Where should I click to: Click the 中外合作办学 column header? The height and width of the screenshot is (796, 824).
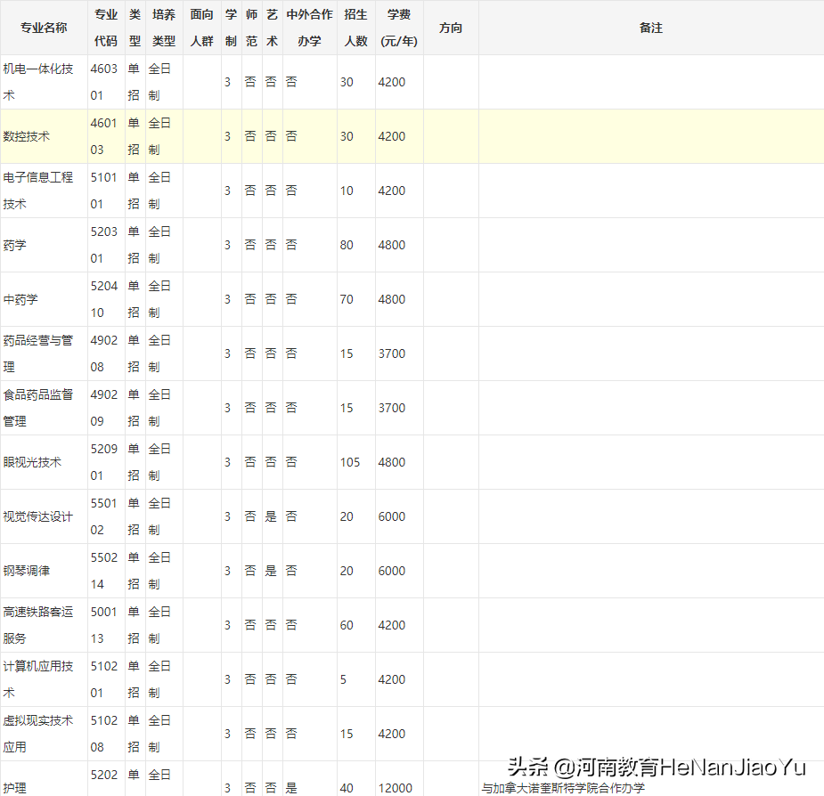point(309,28)
